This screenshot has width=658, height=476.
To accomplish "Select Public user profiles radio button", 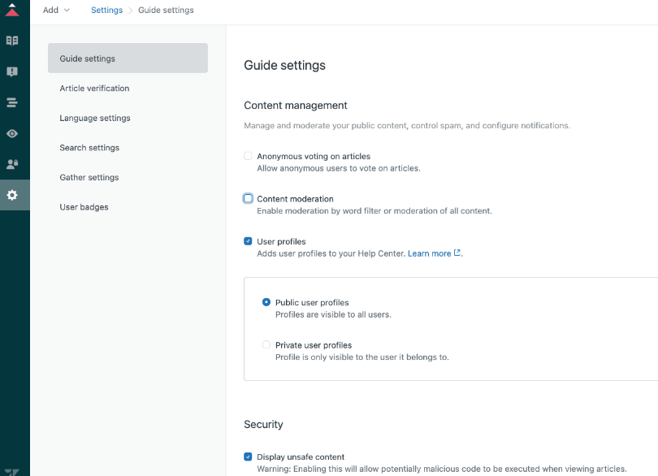I will point(266,302).
